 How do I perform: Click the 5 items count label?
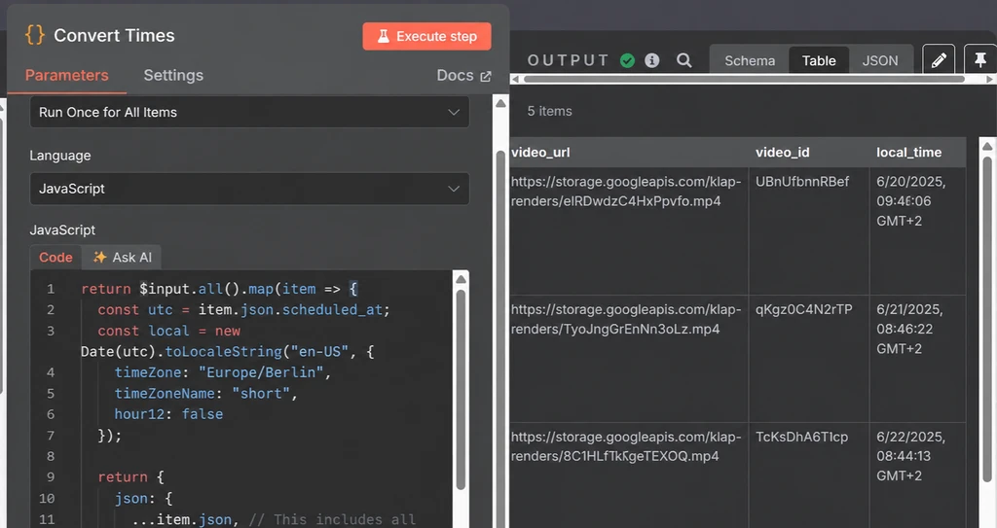[549, 111]
